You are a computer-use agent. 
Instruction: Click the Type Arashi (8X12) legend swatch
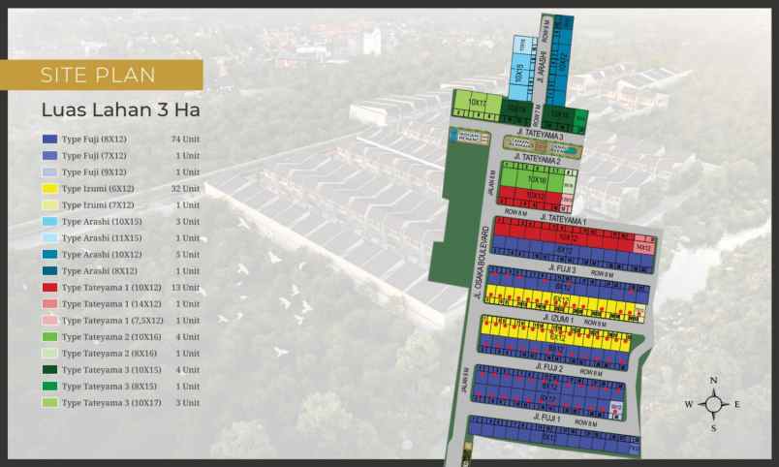49,270
